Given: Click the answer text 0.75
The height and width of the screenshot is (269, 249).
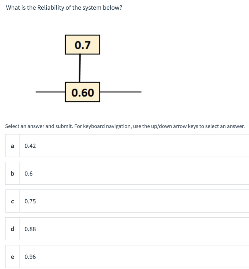Looking at the screenshot, I should tap(30, 201).
